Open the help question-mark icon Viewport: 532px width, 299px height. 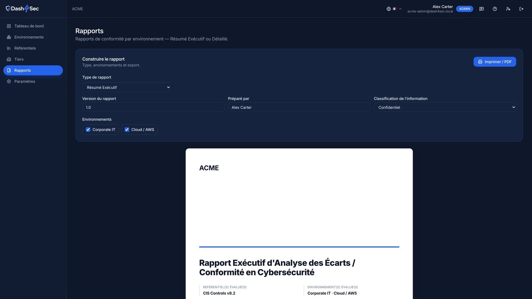point(495,9)
